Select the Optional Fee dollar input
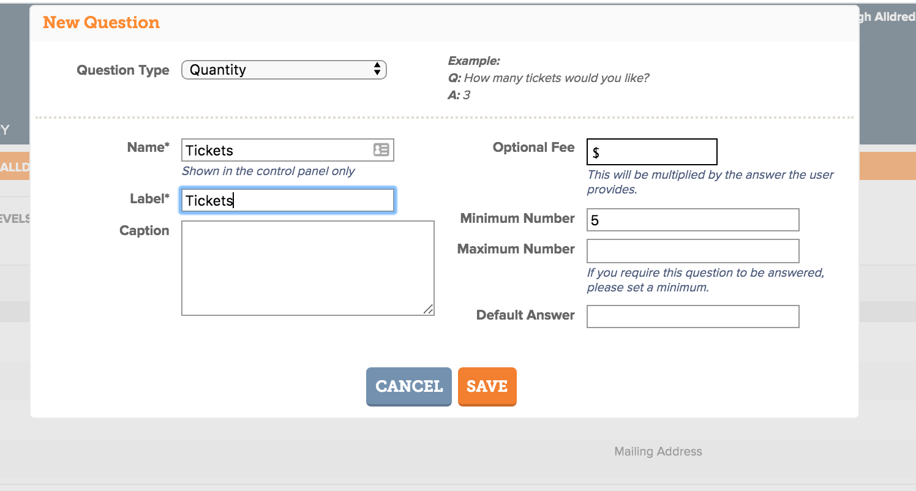The width and height of the screenshot is (916, 491). pyautogui.click(x=652, y=152)
